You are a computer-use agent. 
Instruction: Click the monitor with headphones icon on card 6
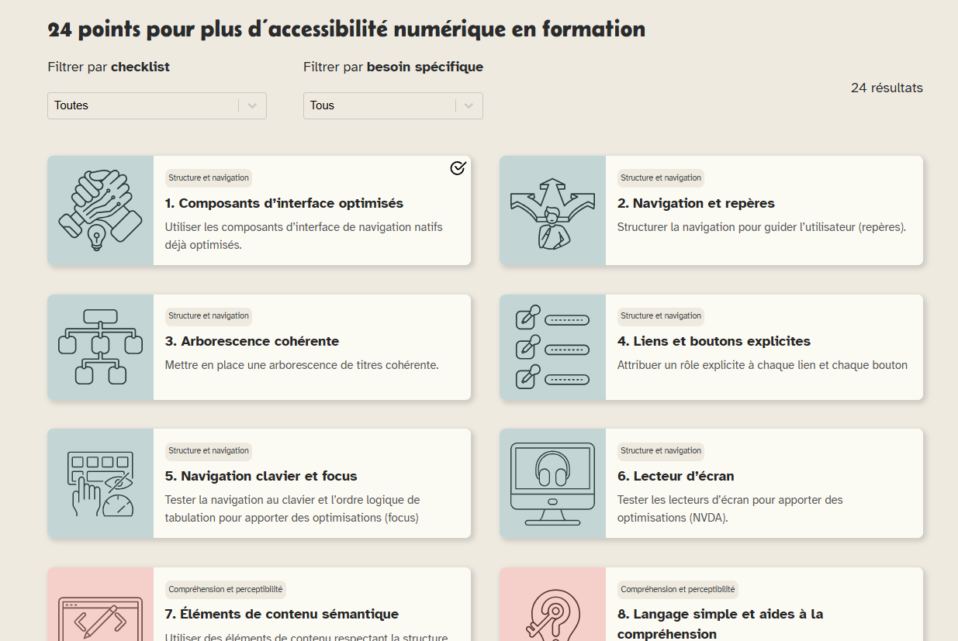pyautogui.click(x=552, y=483)
